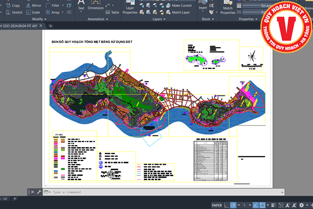Screen dimensions: 313x209
Task: Insert a Table from Annotation panel
Action: click(112, 11)
